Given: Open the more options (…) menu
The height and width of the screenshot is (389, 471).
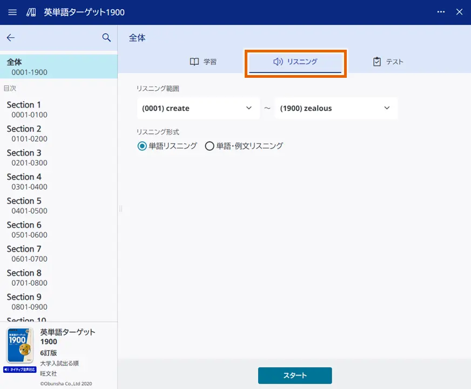Looking at the screenshot, I should pyautogui.click(x=441, y=12).
